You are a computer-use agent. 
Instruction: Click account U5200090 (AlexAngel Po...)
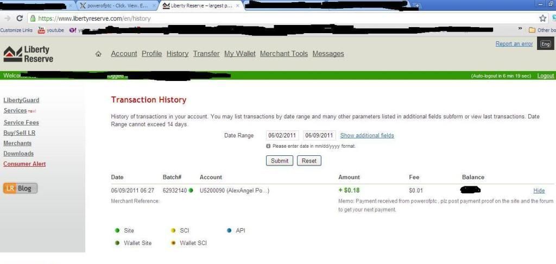[x=235, y=191]
